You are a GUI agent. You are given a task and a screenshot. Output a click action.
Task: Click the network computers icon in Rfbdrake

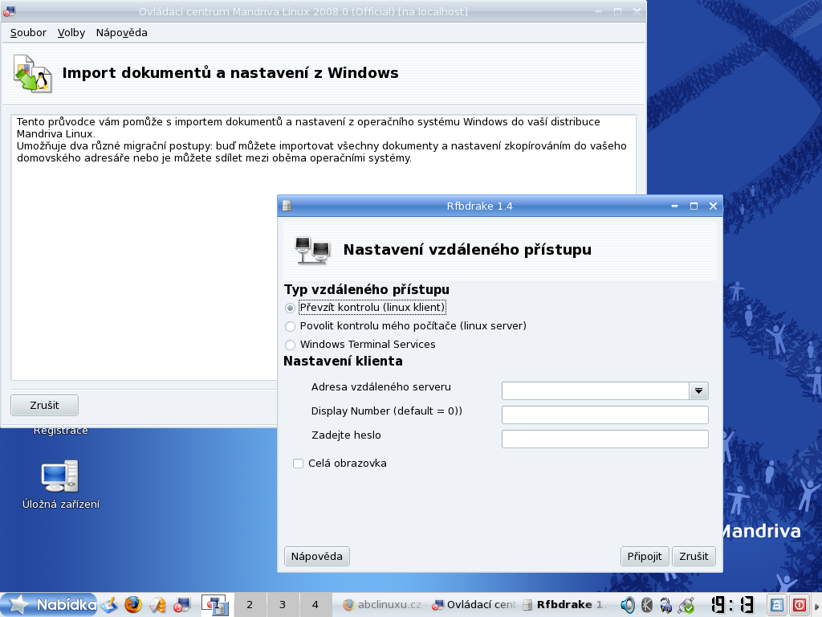[x=312, y=250]
